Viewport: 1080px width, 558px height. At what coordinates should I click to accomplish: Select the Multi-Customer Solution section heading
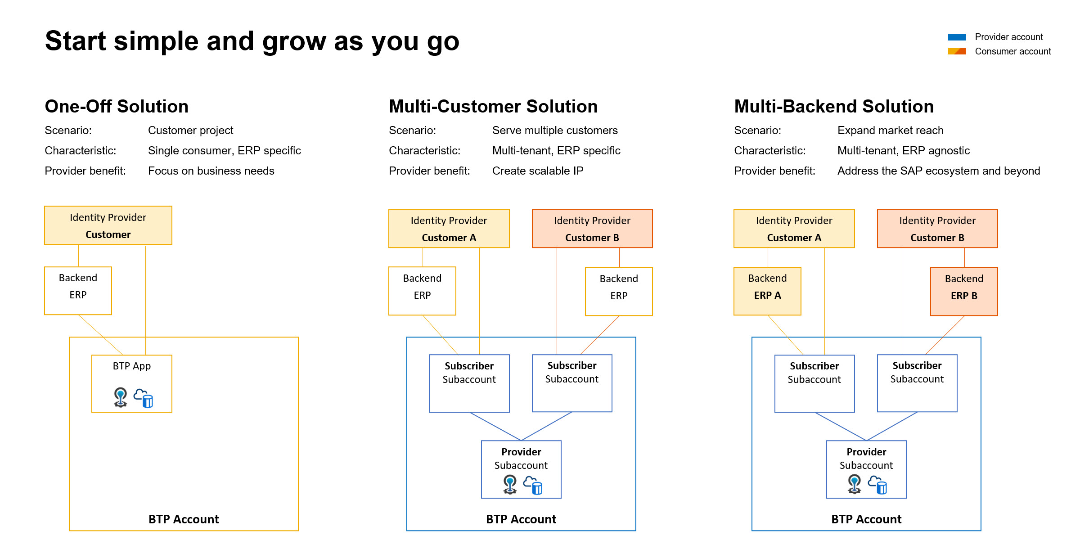pyautogui.click(x=491, y=102)
